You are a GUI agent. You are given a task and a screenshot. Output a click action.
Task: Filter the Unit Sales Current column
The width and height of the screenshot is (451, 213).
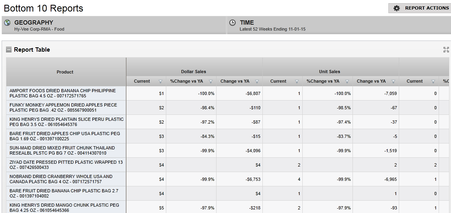pos(297,81)
